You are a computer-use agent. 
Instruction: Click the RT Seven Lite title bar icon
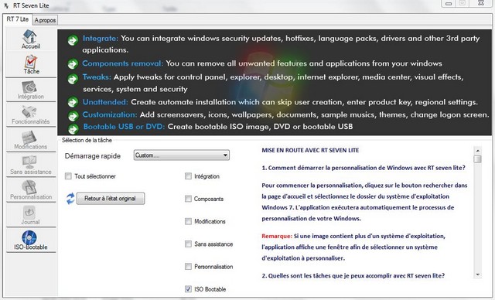click(6, 5)
